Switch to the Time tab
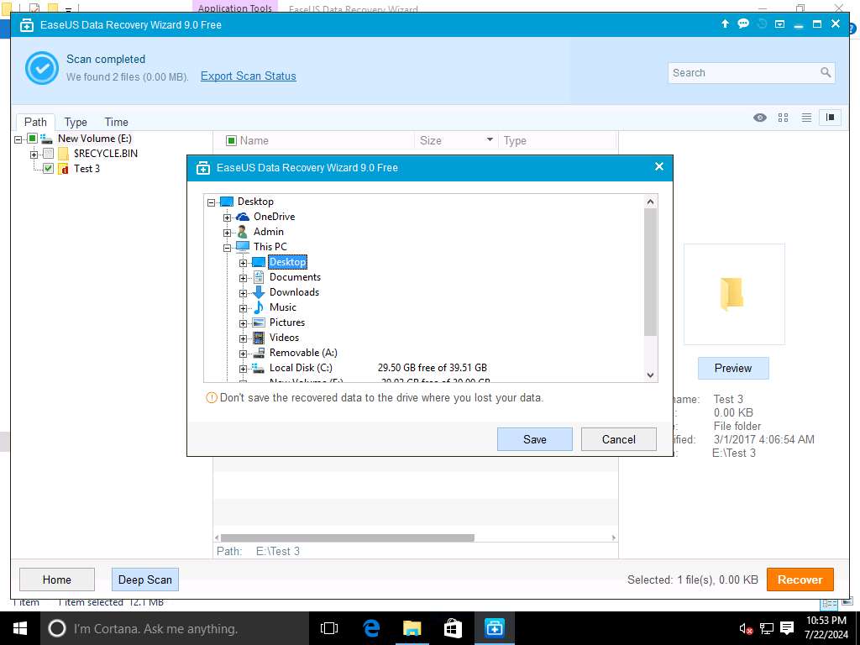The image size is (860, 645). pos(116,122)
